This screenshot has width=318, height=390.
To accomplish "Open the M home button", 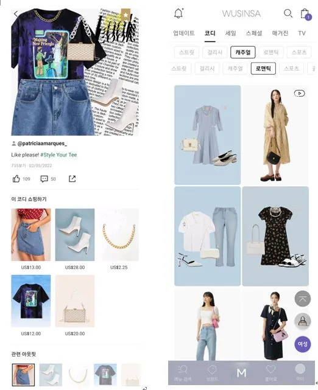I will click(x=241, y=373).
